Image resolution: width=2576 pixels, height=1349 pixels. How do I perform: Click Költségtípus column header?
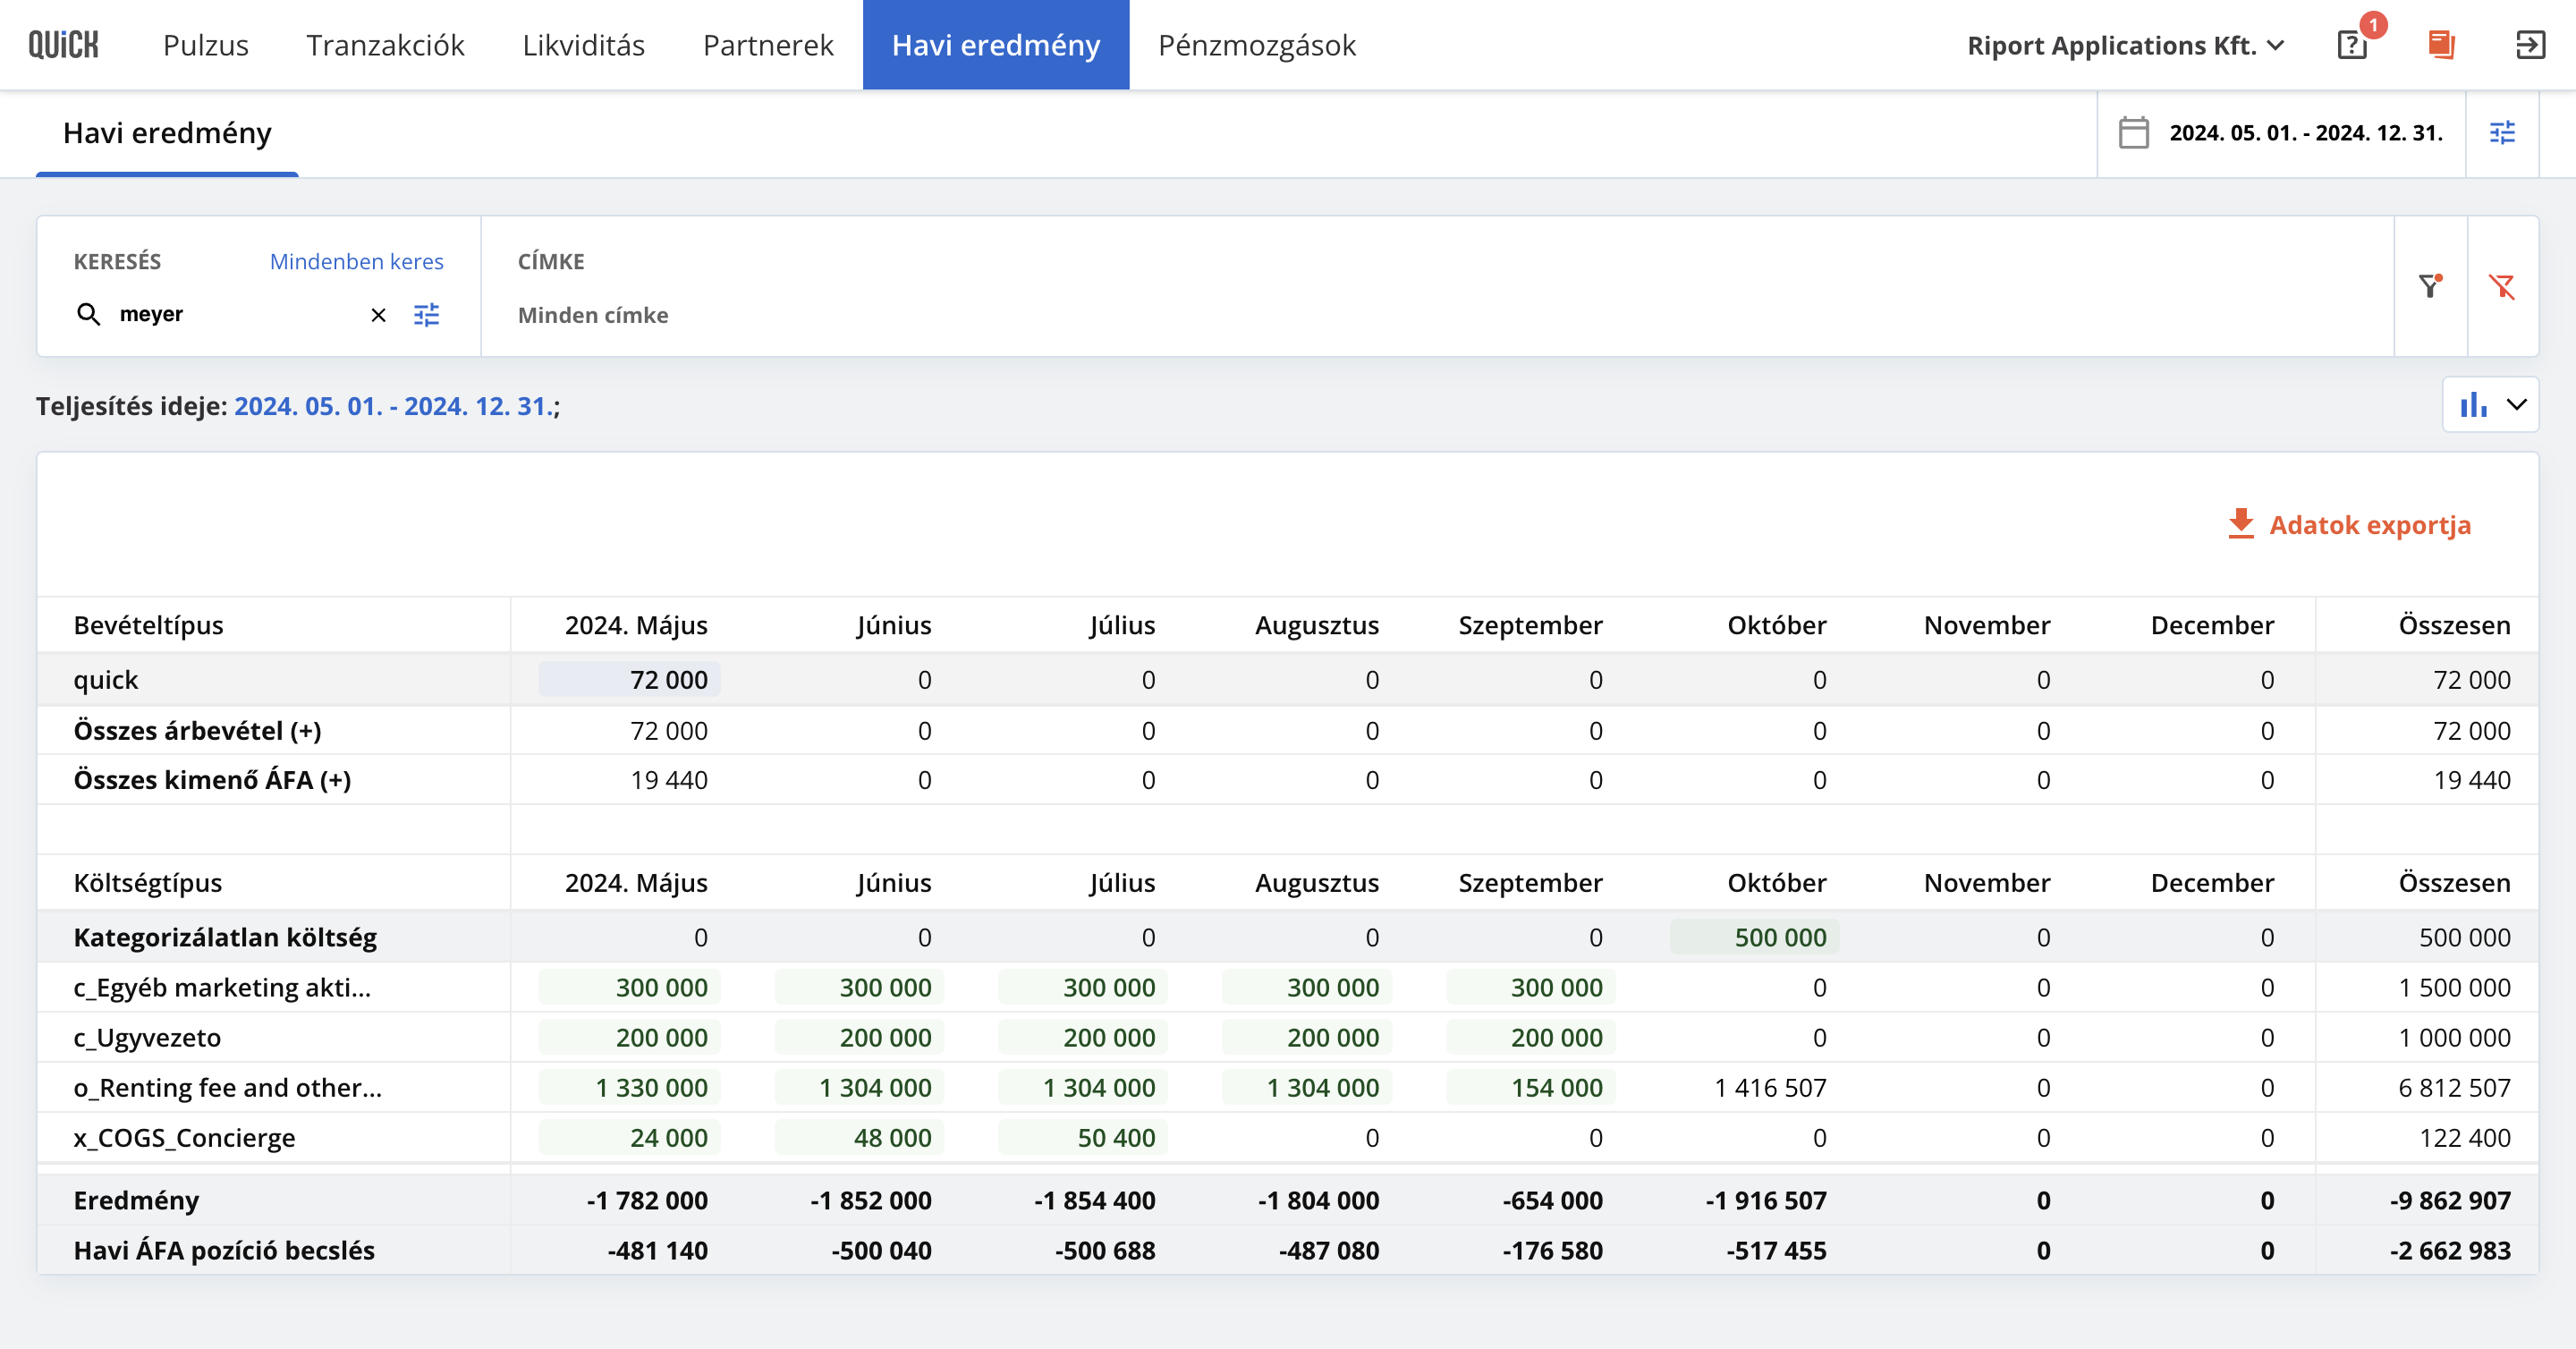[x=148, y=883]
